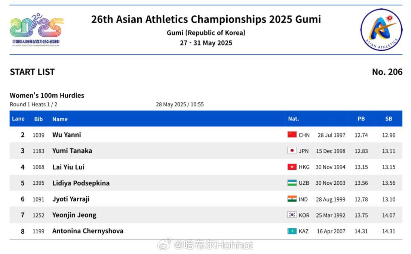Click the India flag beside IND

click(292, 199)
